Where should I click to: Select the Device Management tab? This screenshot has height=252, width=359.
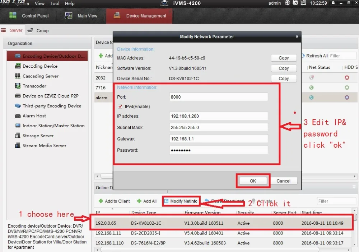click(x=139, y=16)
